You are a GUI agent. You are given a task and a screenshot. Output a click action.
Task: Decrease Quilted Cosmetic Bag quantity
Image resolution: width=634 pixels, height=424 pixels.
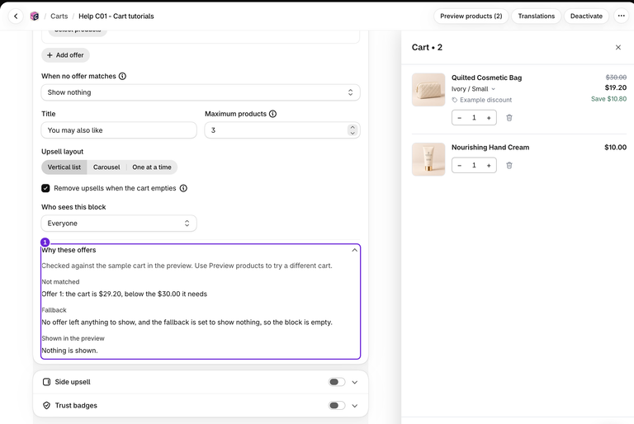(459, 118)
